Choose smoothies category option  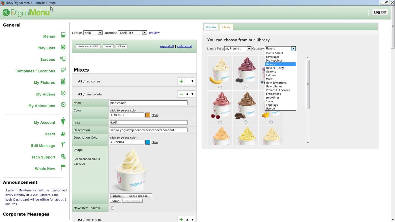(273, 97)
